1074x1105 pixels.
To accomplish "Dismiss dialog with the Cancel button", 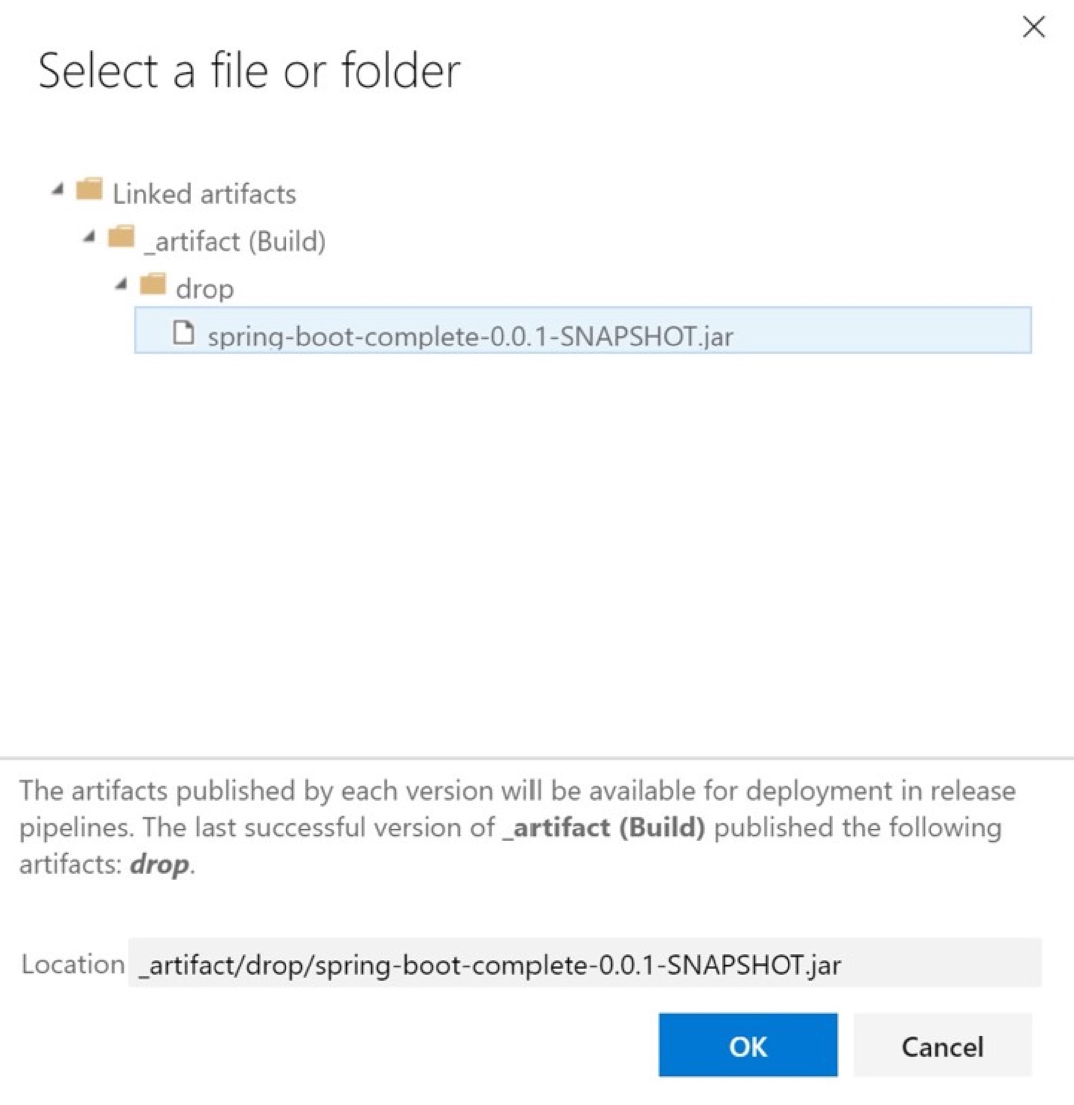I will click(942, 1044).
